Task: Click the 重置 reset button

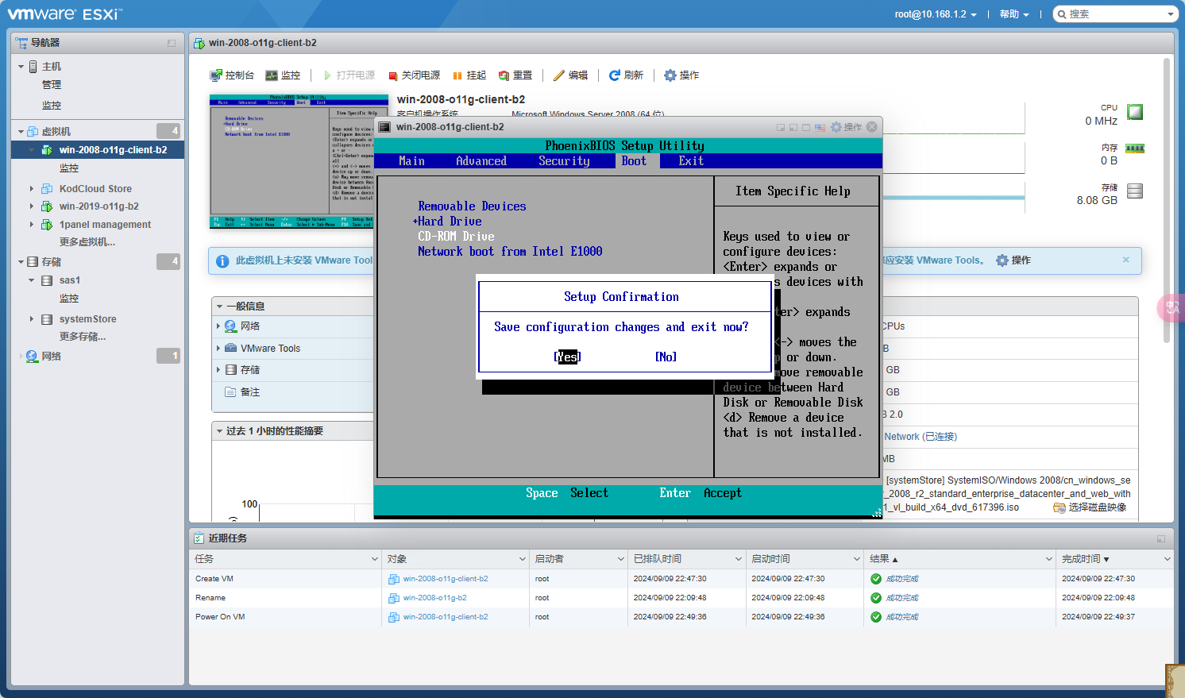Action: coord(515,75)
